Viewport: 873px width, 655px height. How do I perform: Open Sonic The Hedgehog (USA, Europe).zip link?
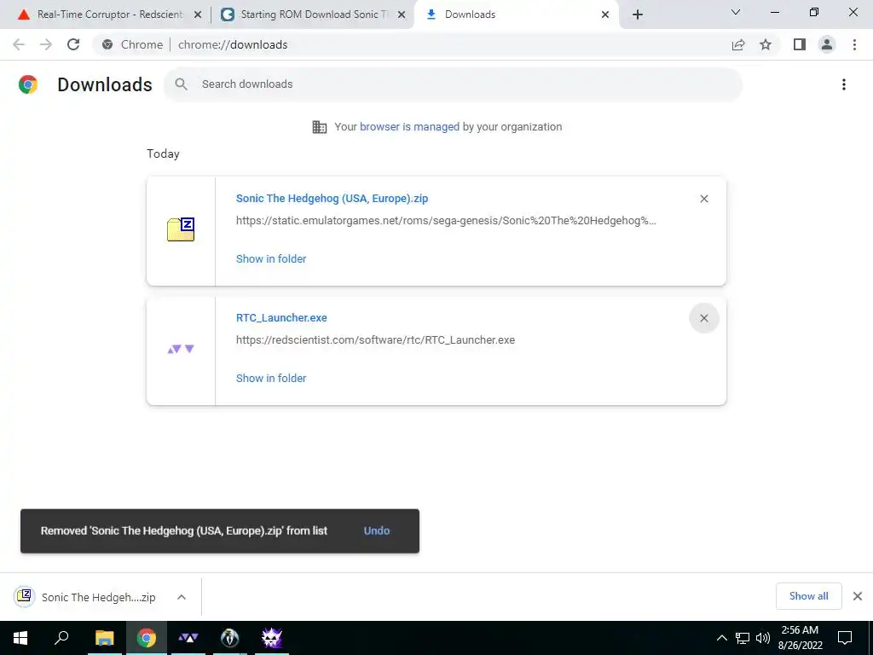[332, 198]
